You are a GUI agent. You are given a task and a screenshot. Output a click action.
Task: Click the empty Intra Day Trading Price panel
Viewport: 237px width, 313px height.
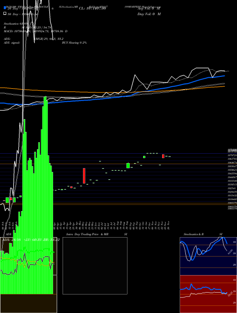95,266
